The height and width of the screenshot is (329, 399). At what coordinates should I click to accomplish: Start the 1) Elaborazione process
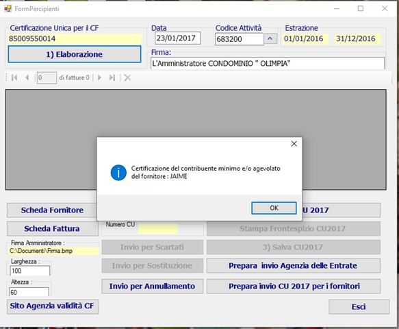75,54
